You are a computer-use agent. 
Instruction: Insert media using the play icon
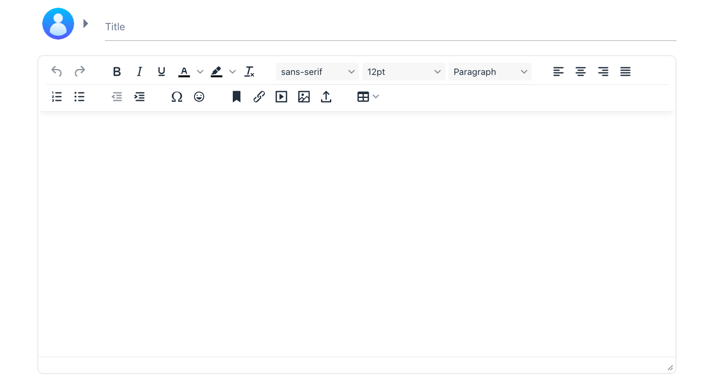tap(281, 97)
